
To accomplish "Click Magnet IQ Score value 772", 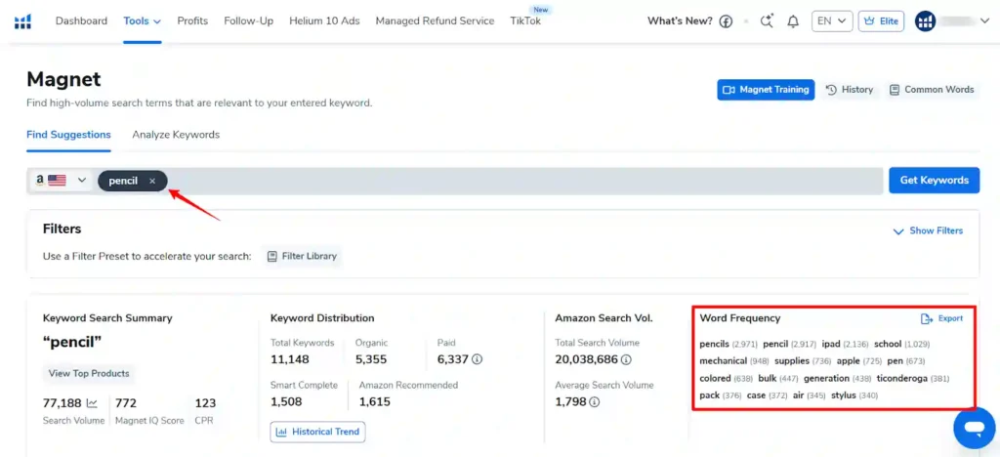I will [x=126, y=403].
